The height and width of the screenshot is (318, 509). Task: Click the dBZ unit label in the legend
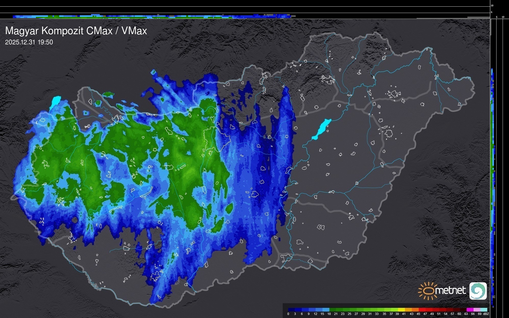[486, 314]
